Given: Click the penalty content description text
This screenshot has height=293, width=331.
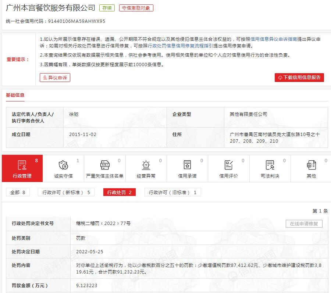Looking at the screenshot, I should [199, 268].
